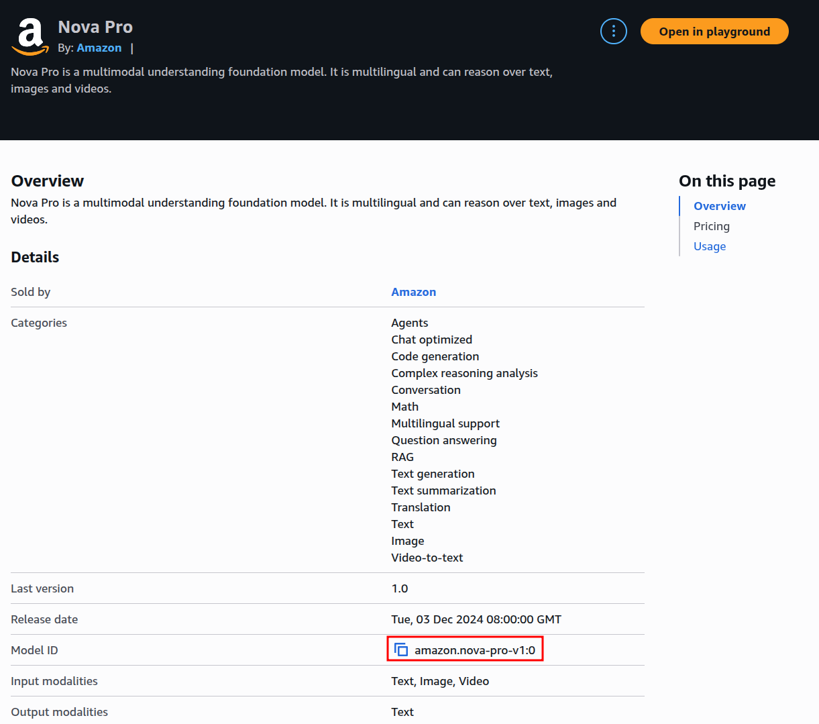The image size is (819, 724).
Task: Click the Nova Pro title
Action: [x=95, y=27]
